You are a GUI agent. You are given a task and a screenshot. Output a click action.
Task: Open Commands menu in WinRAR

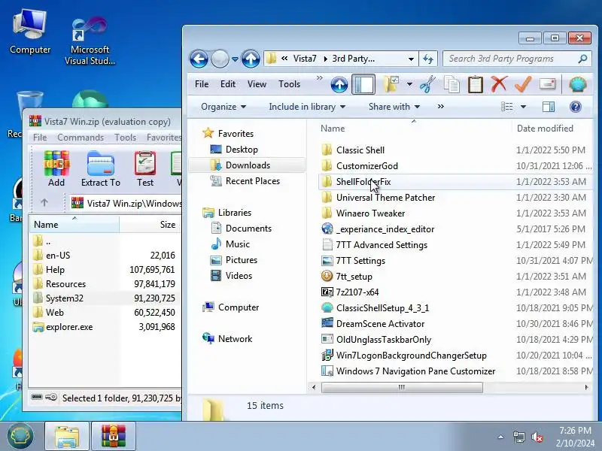tap(81, 138)
